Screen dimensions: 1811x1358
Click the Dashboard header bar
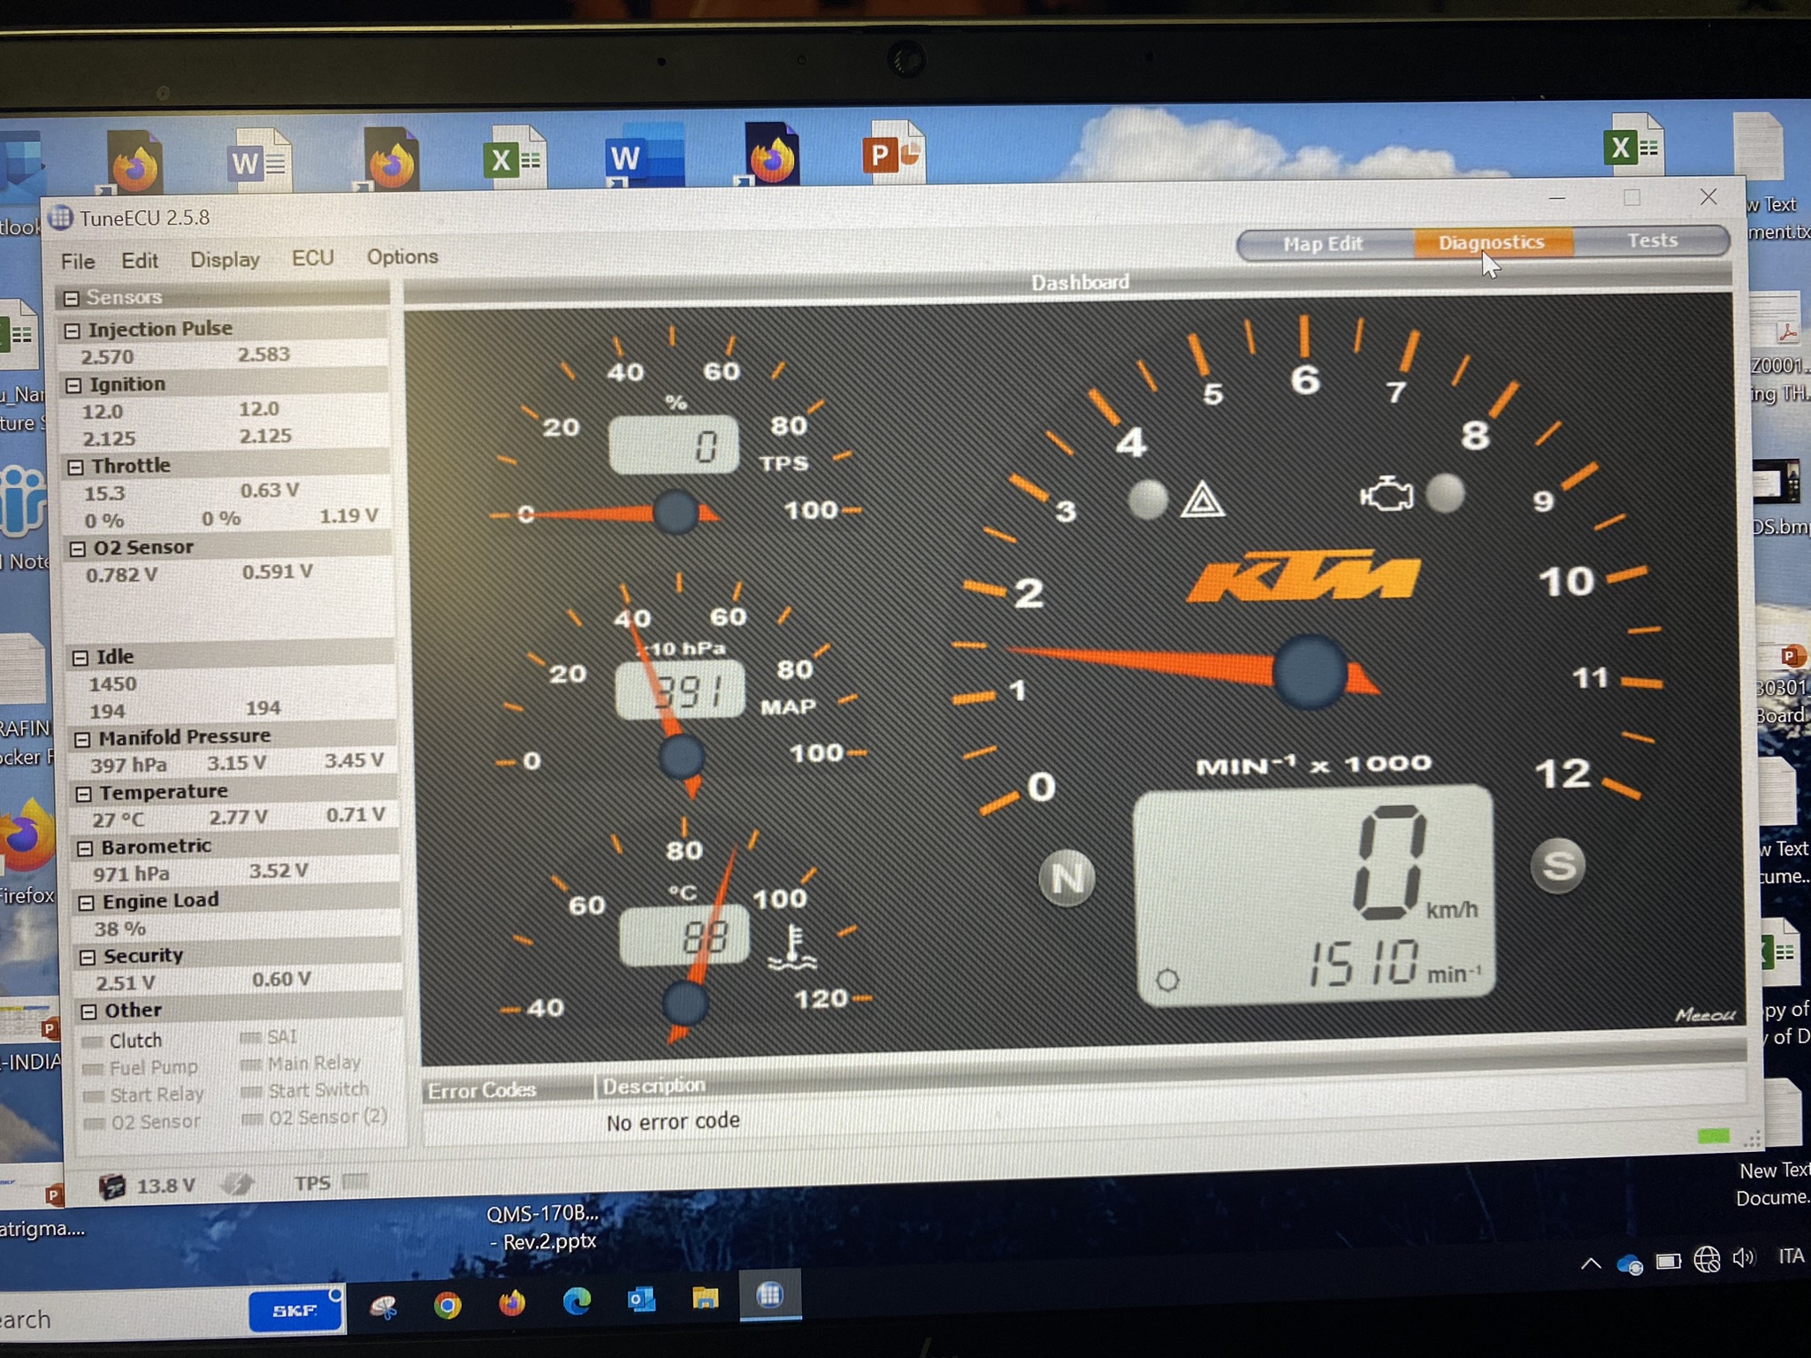pyautogui.click(x=1067, y=284)
